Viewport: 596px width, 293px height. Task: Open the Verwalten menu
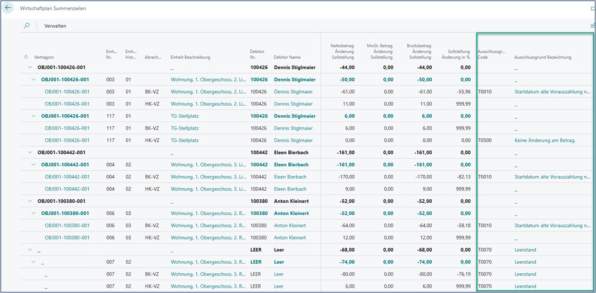tap(55, 26)
